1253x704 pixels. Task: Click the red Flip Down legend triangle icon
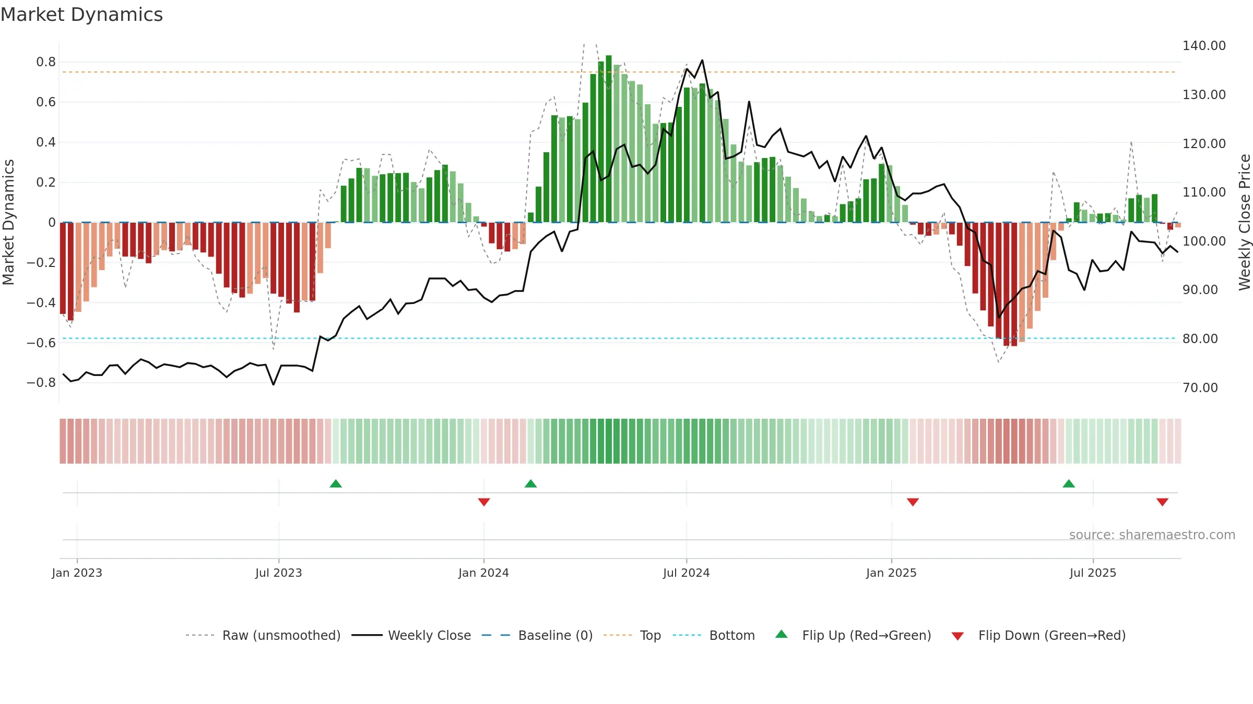pyautogui.click(x=958, y=636)
